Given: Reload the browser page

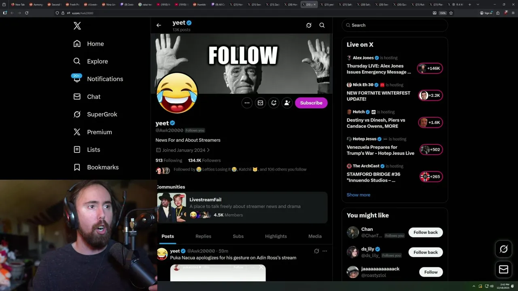Looking at the screenshot, I should point(27,13).
